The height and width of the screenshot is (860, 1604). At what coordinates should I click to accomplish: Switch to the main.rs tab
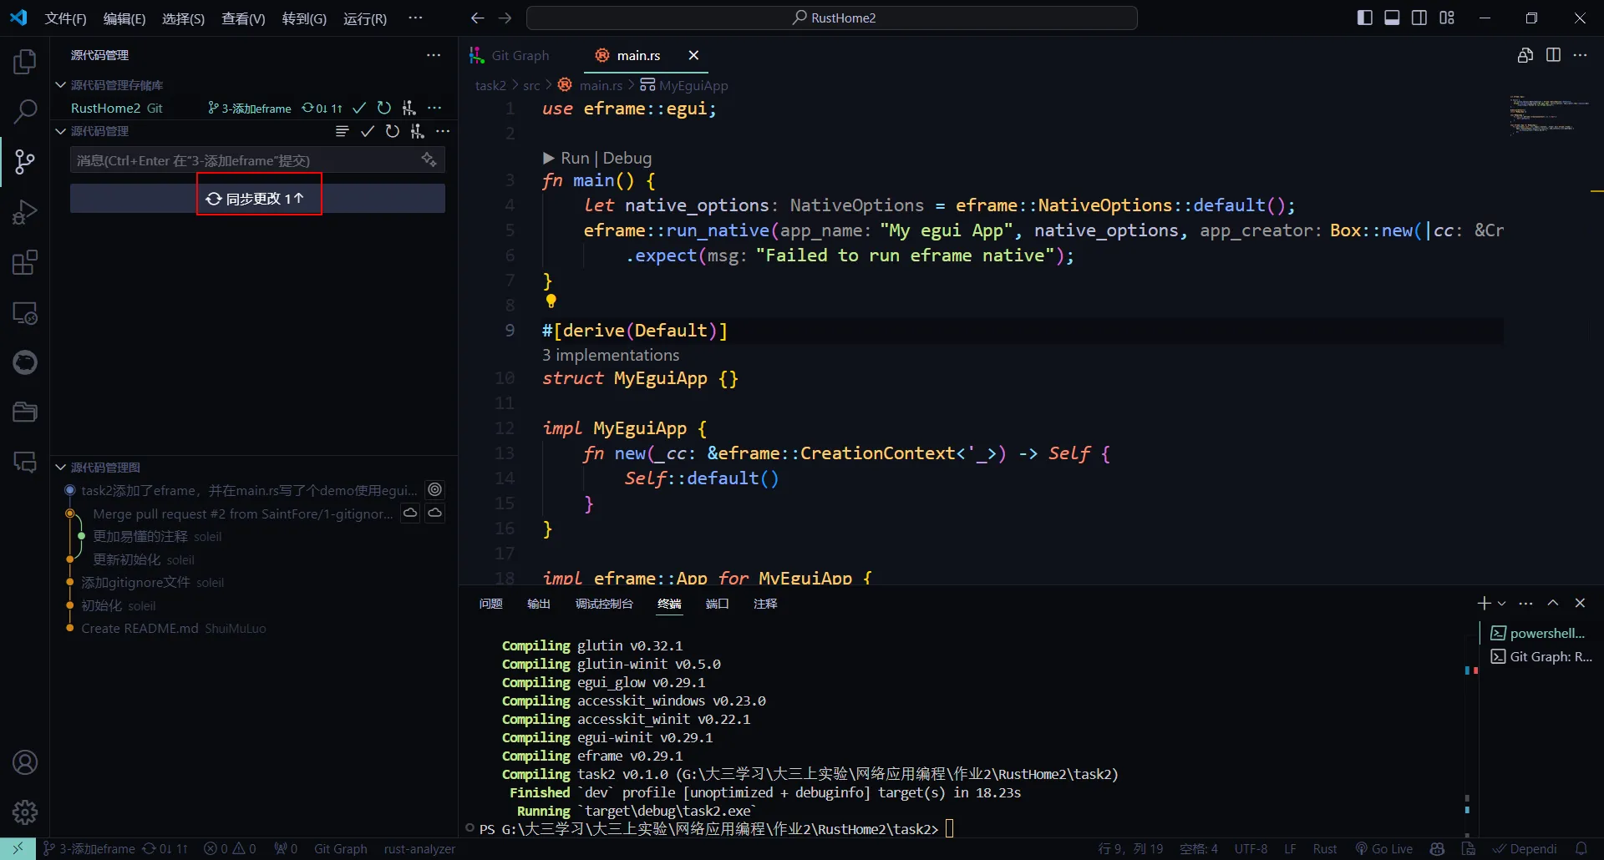coord(638,55)
